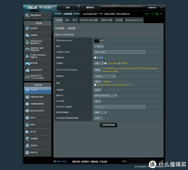This screenshot has height=170, width=188.
Task: Switch to the WPS tab
Action: pos(67,20)
